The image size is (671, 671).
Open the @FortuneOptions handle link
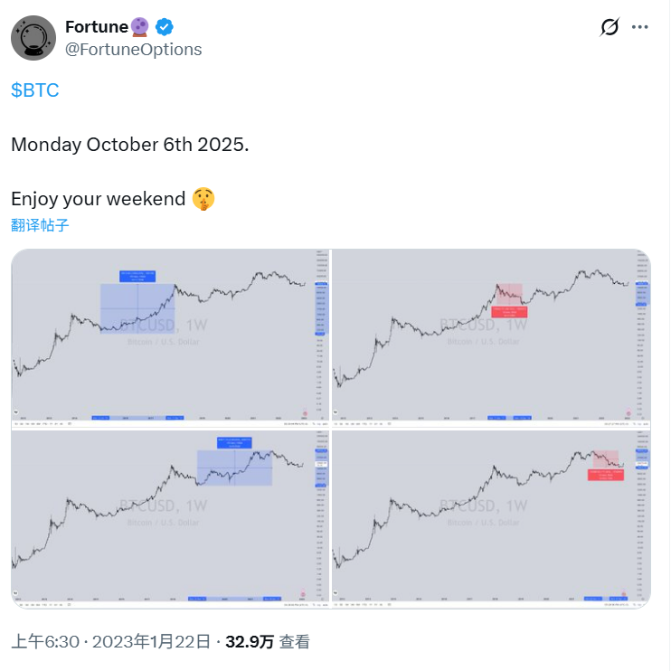[133, 49]
